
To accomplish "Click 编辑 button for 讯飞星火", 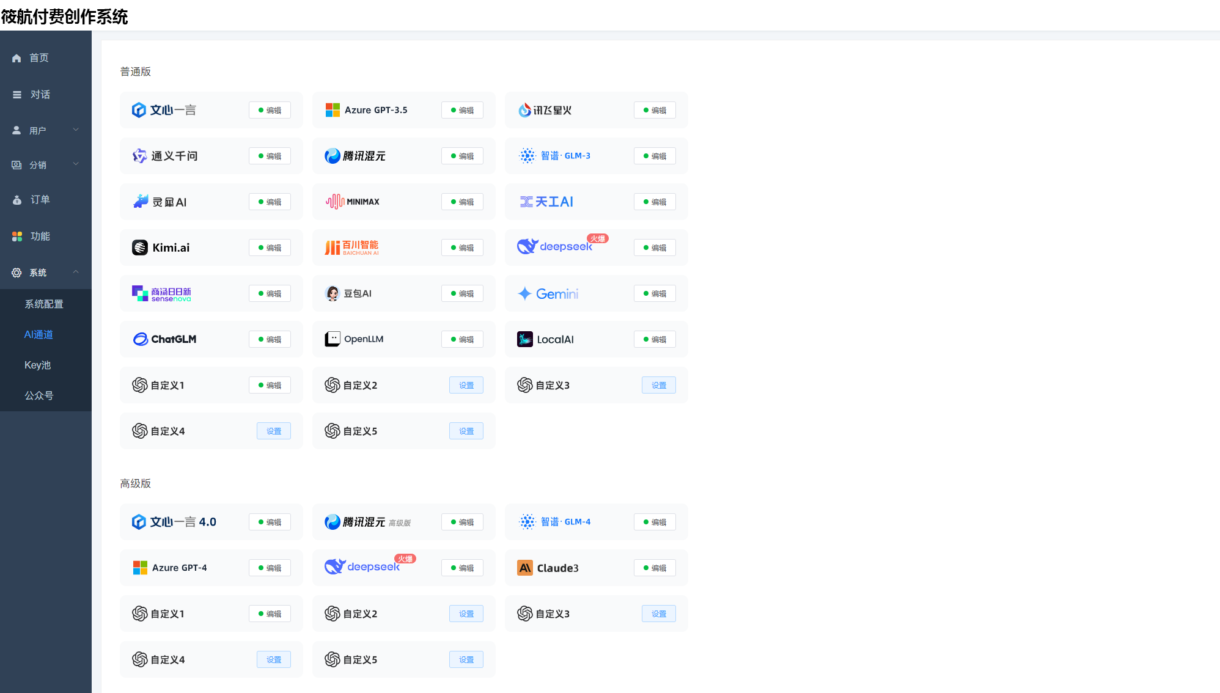I will [655, 111].
